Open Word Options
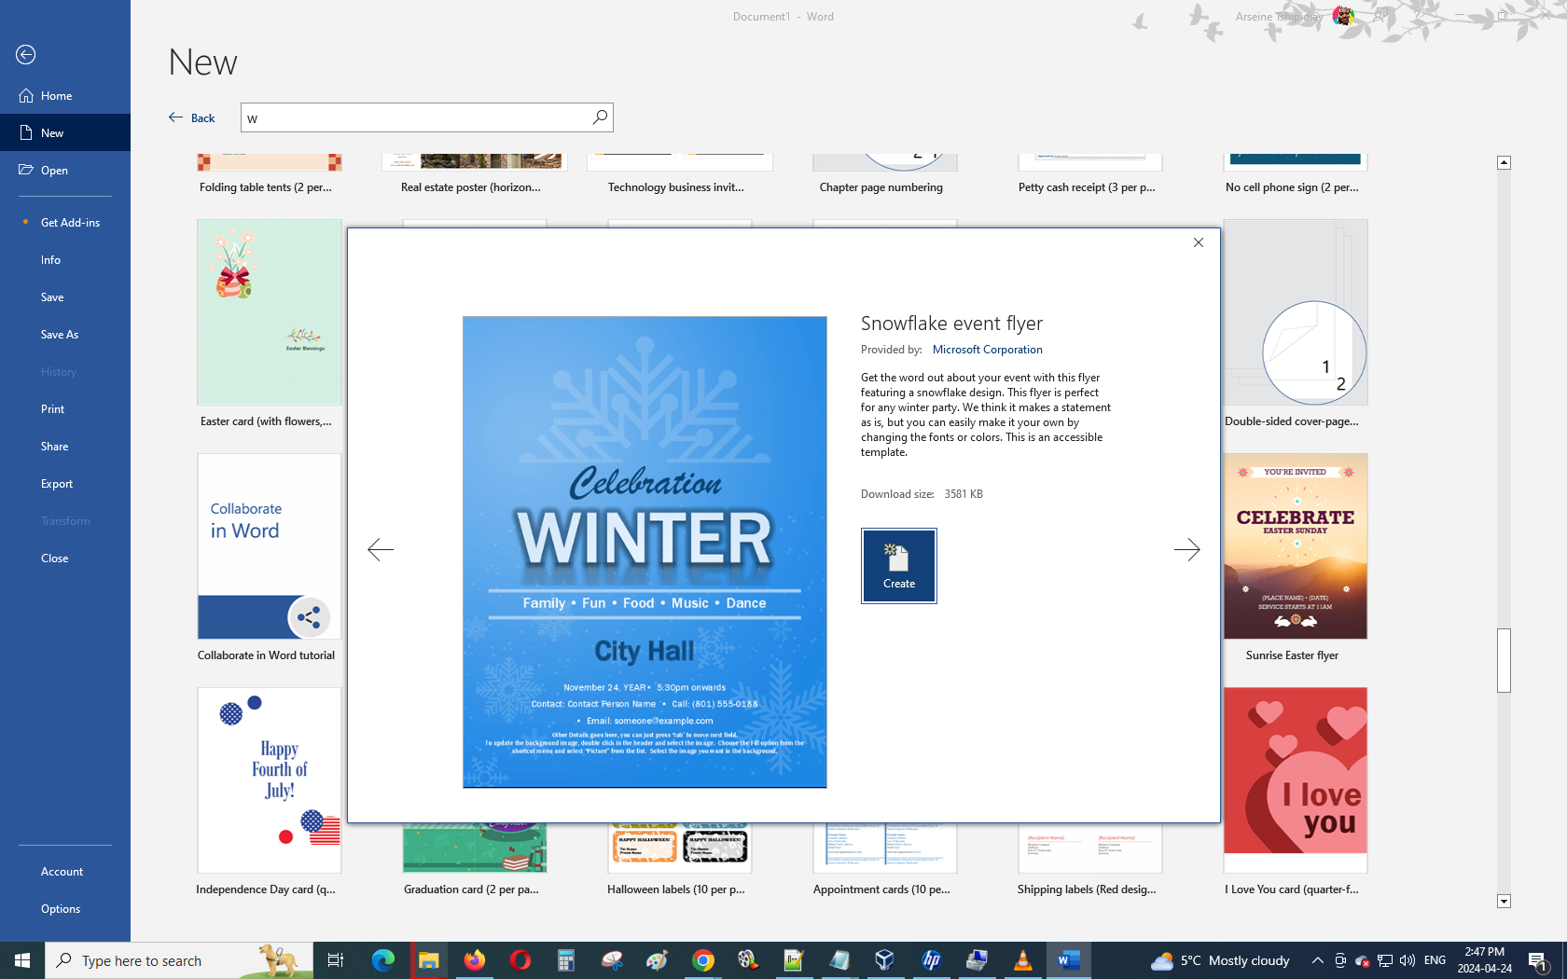The width and height of the screenshot is (1567, 979). coord(61,909)
